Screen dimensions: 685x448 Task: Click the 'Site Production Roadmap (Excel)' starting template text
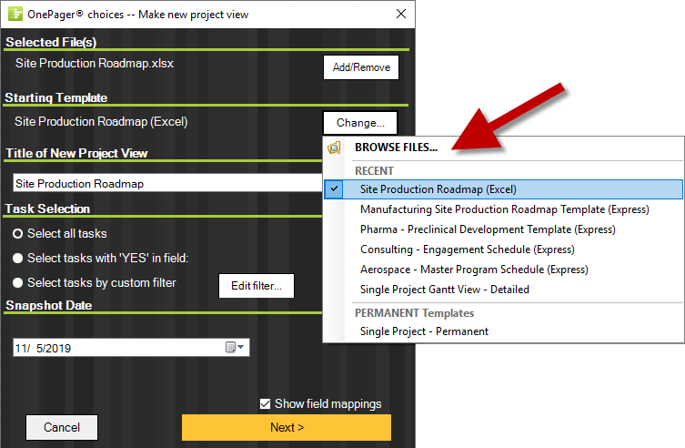coord(101,121)
